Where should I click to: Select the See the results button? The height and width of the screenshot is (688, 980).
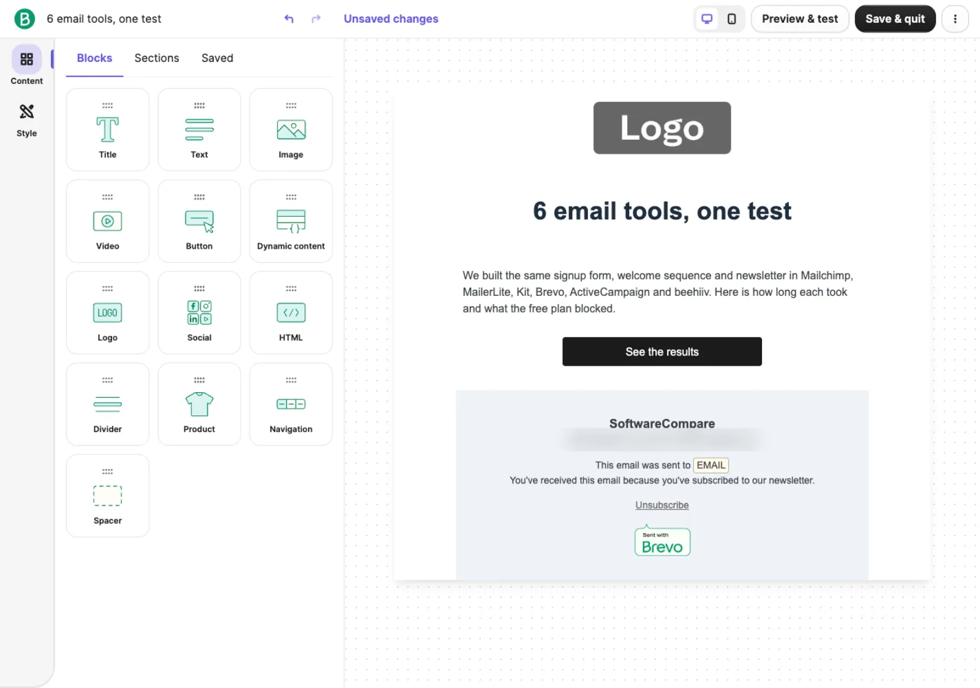click(x=662, y=352)
